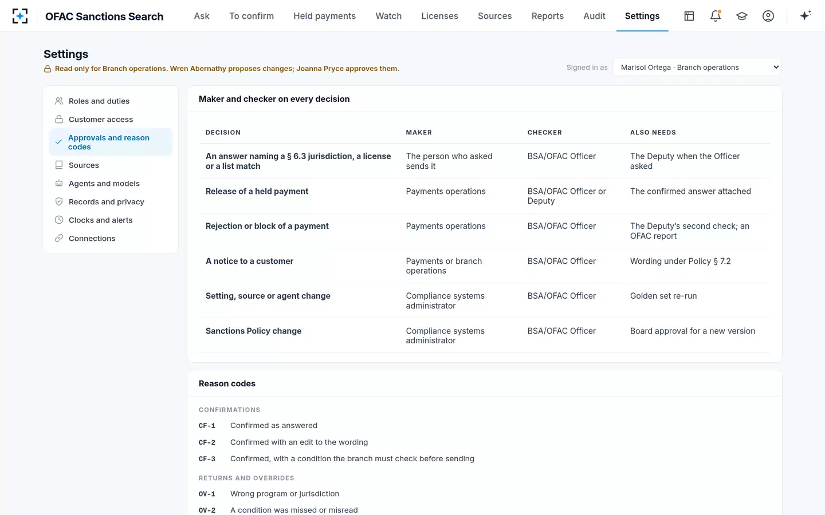The height and width of the screenshot is (515, 825).
Task: Click the Agents and models robot icon
Action: (x=59, y=183)
